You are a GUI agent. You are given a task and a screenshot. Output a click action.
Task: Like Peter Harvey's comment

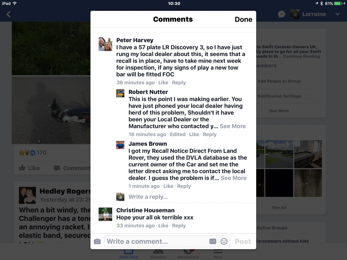pos(163,83)
